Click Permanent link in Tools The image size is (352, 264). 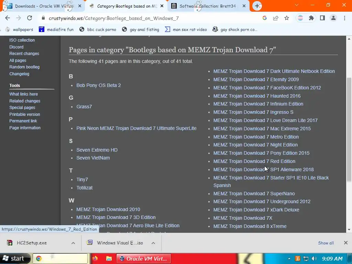[x=23, y=121]
